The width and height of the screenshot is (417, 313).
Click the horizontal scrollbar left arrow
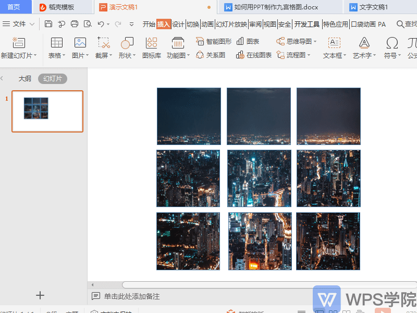92,285
